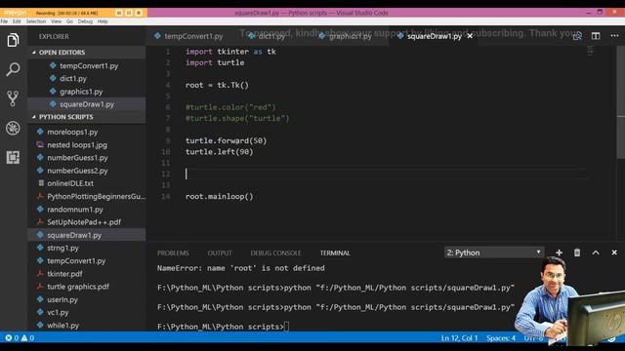Open squareDraw1.py in Python Scripts tree
The width and height of the screenshot is (625, 351).
(x=87, y=235)
